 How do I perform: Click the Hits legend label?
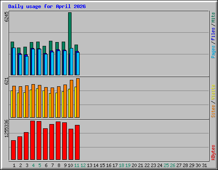point(213,17)
